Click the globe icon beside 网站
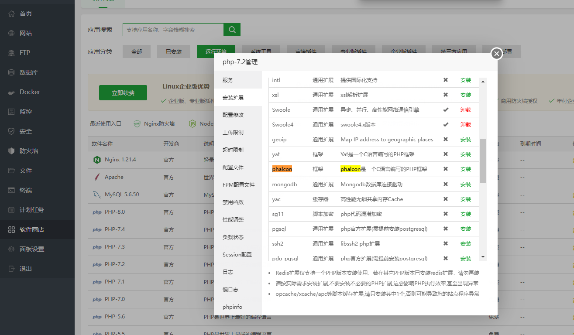 [12, 33]
